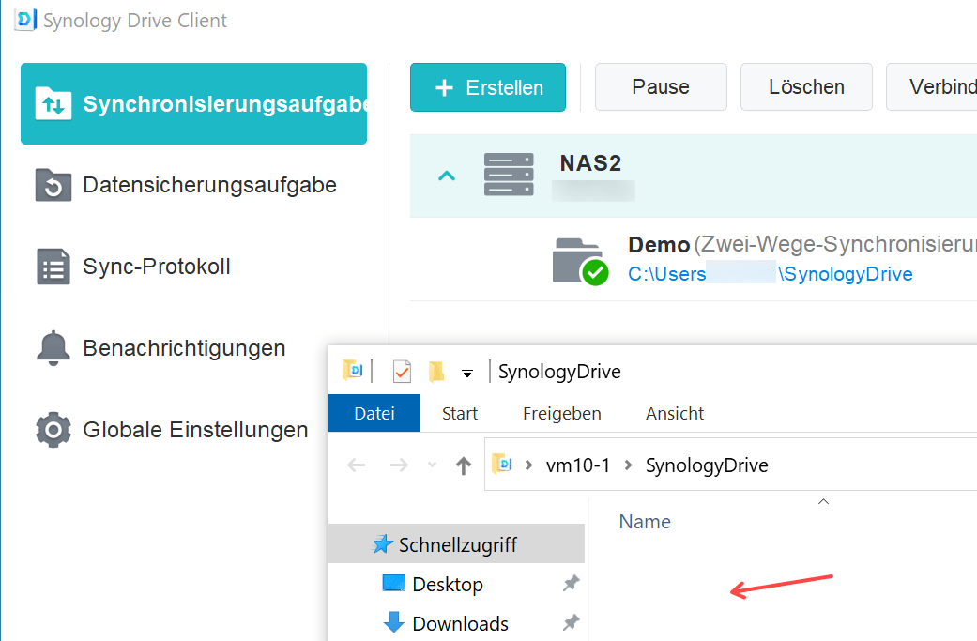The width and height of the screenshot is (977, 641).
Task: Switch to the Ansicht ribbon tab
Action: pyautogui.click(x=674, y=413)
